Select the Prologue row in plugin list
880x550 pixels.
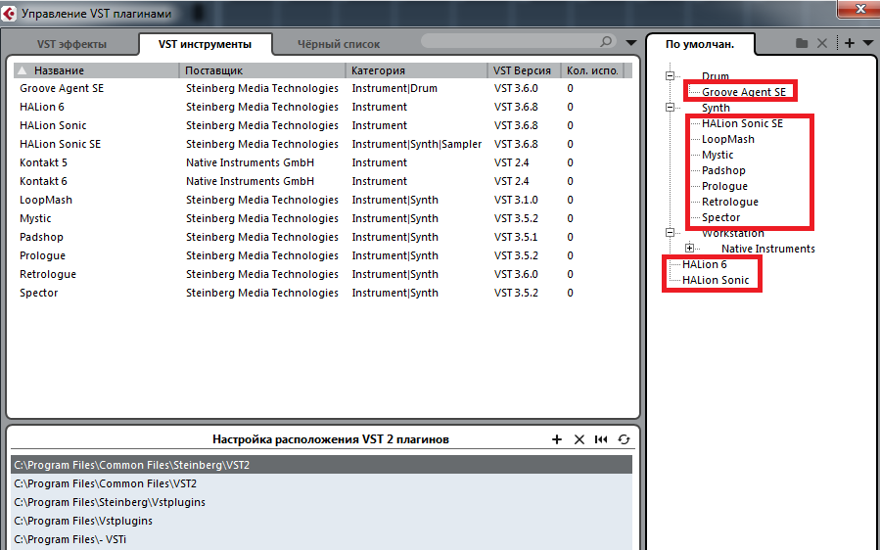[323, 254]
